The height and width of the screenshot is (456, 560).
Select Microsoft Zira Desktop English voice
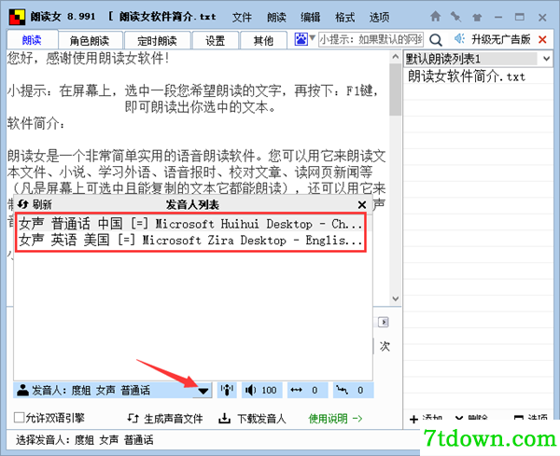pyautogui.click(x=190, y=241)
